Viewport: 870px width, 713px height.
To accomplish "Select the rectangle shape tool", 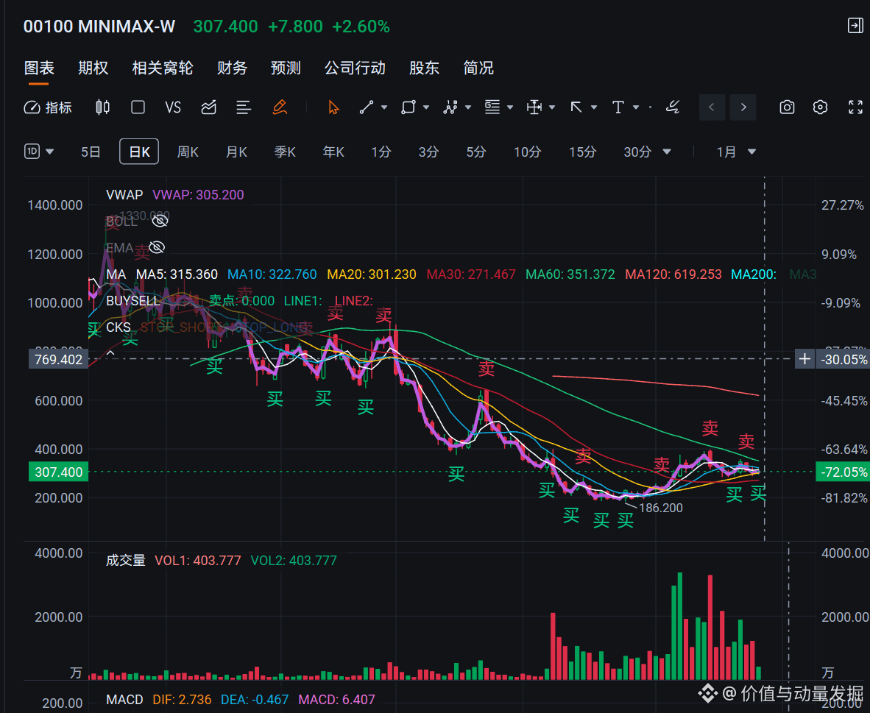I will (x=409, y=107).
